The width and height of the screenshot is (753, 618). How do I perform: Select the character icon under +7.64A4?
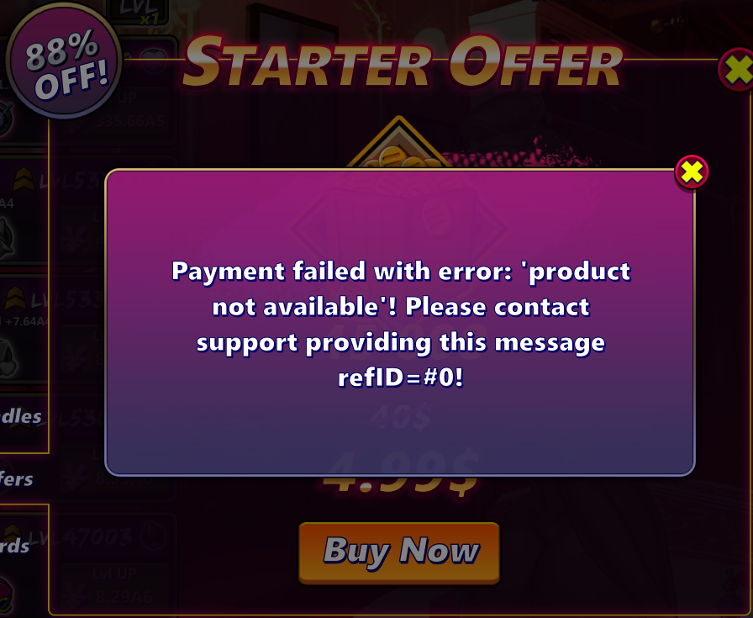(8, 358)
